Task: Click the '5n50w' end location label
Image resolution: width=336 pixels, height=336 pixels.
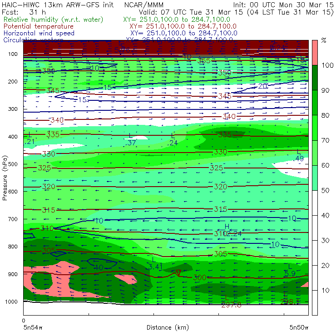Action: 299,327
